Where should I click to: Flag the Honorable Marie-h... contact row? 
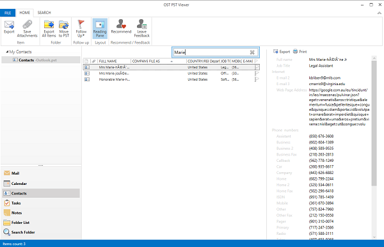point(257,79)
